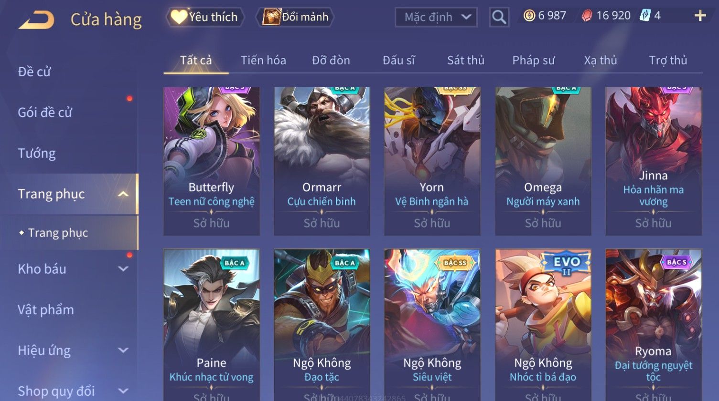Tap the gold coin balance icon
719x401 pixels.
pos(529,16)
